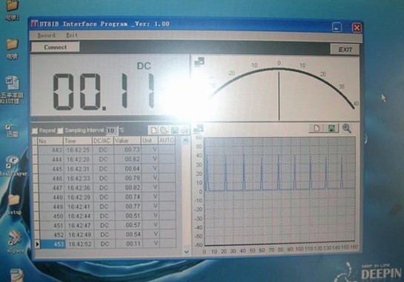Click the open file icon above the data table

tap(164, 130)
